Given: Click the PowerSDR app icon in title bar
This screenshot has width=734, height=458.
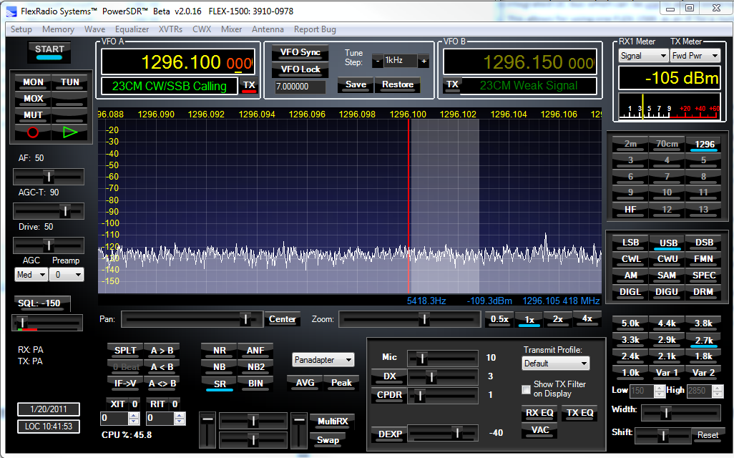Looking at the screenshot, I should pyautogui.click(x=11, y=11).
